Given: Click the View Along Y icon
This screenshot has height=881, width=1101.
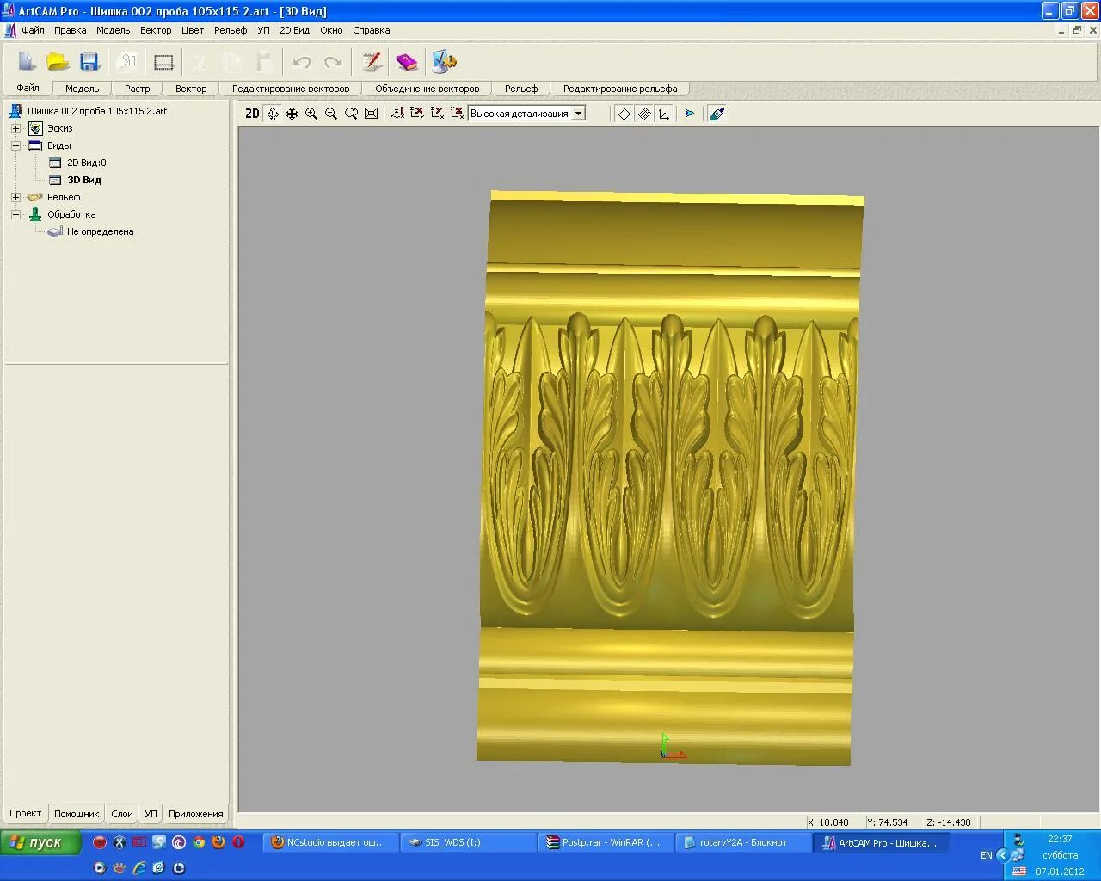Looking at the screenshot, I should coord(437,114).
